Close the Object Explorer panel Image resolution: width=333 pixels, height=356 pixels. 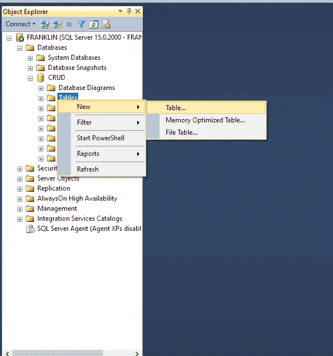138,11
